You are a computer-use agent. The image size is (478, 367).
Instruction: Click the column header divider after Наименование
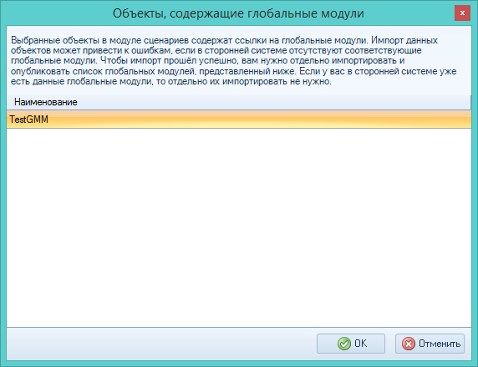tap(470, 102)
